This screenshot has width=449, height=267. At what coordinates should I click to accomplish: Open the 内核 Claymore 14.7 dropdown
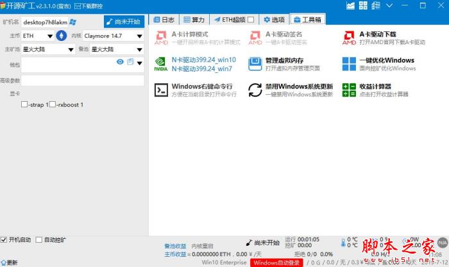coord(113,36)
